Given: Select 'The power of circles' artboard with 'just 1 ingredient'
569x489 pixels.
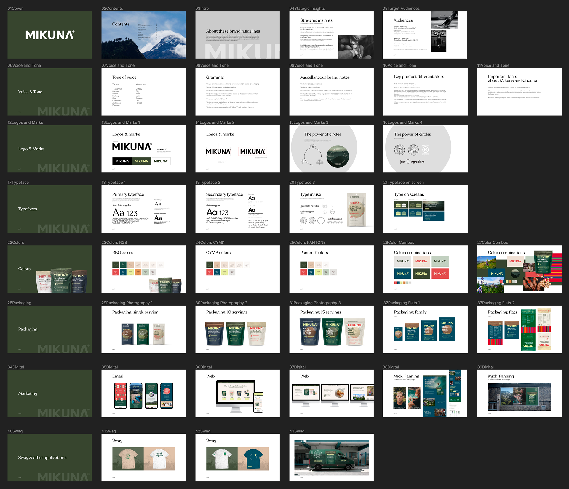Looking at the screenshot, I should tap(425, 149).
